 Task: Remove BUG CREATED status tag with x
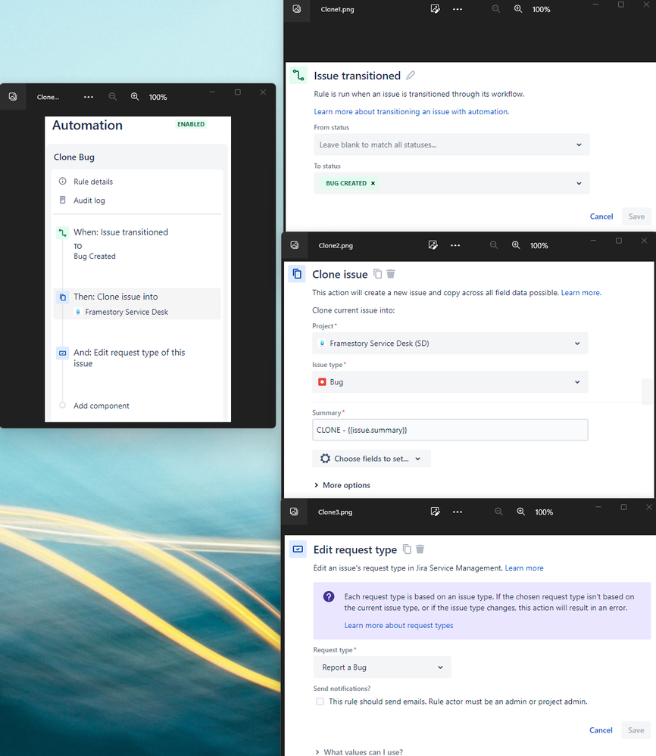(x=373, y=183)
